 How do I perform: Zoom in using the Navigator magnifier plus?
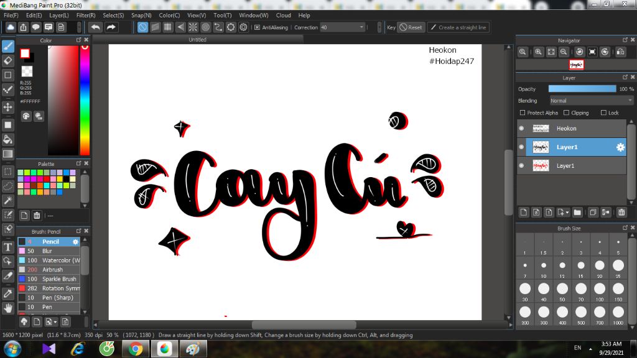pyautogui.click(x=538, y=52)
